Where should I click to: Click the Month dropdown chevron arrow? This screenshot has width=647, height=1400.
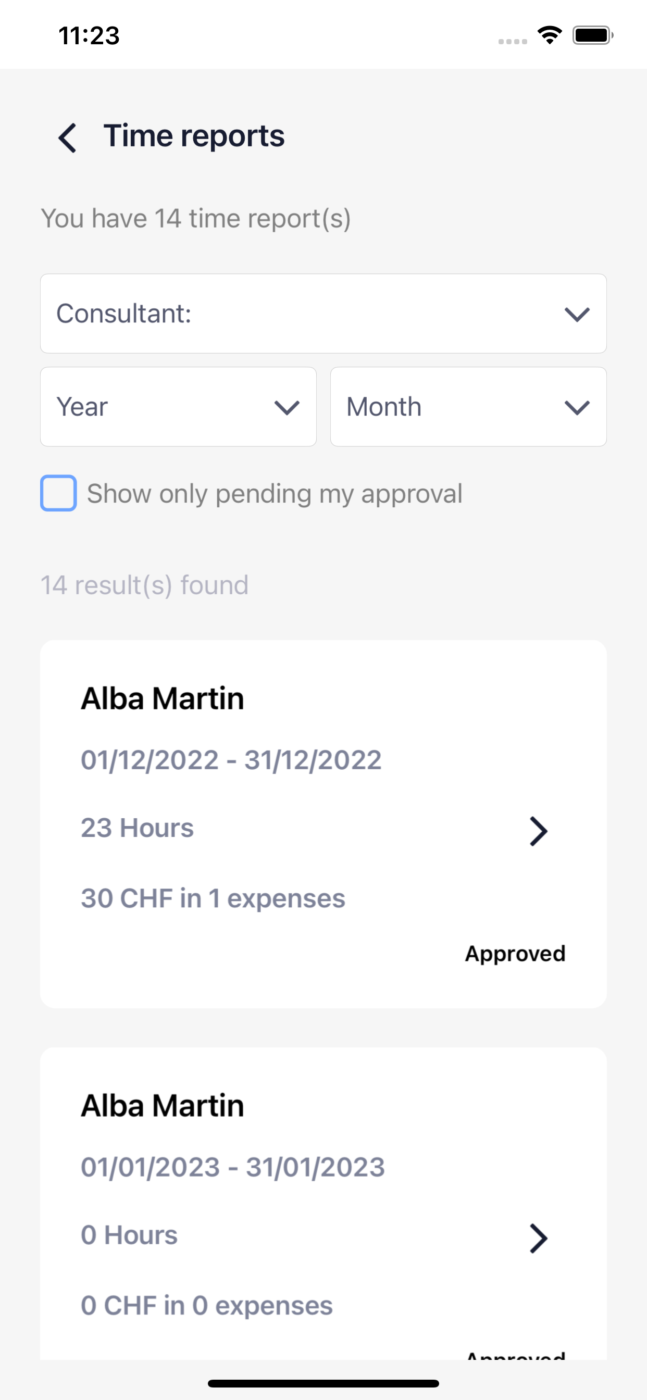577,408
